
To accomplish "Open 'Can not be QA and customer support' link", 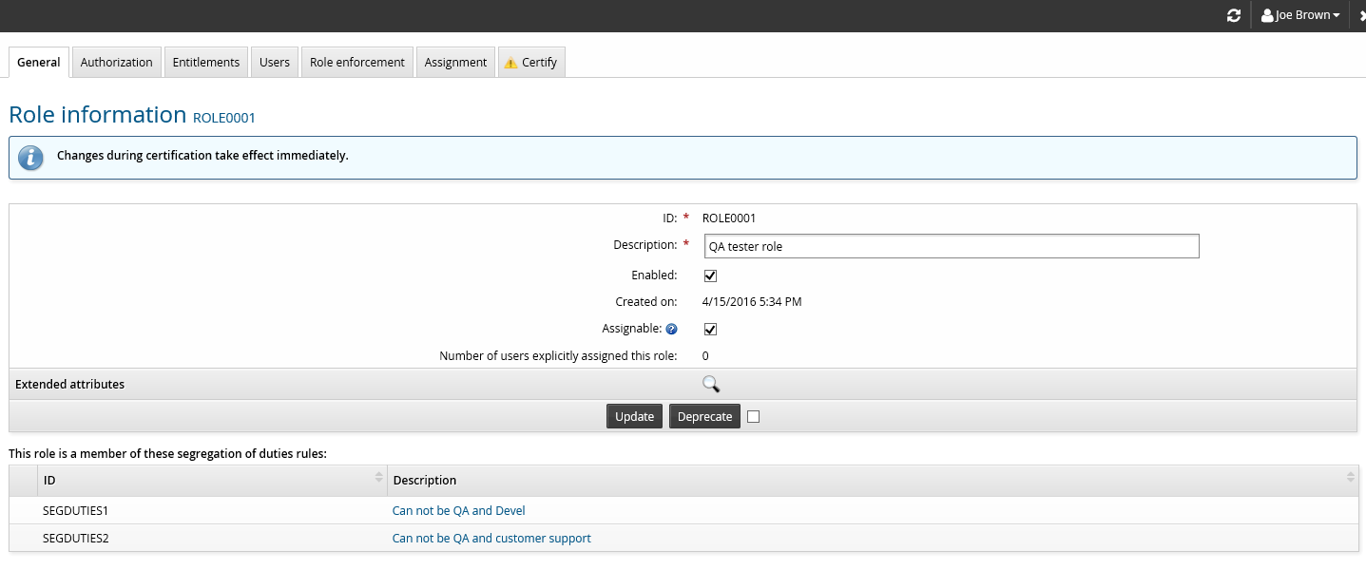I will [x=491, y=539].
